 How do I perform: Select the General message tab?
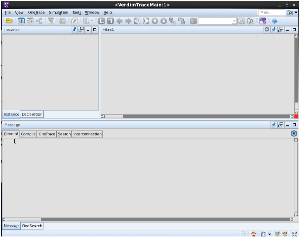tap(11, 134)
